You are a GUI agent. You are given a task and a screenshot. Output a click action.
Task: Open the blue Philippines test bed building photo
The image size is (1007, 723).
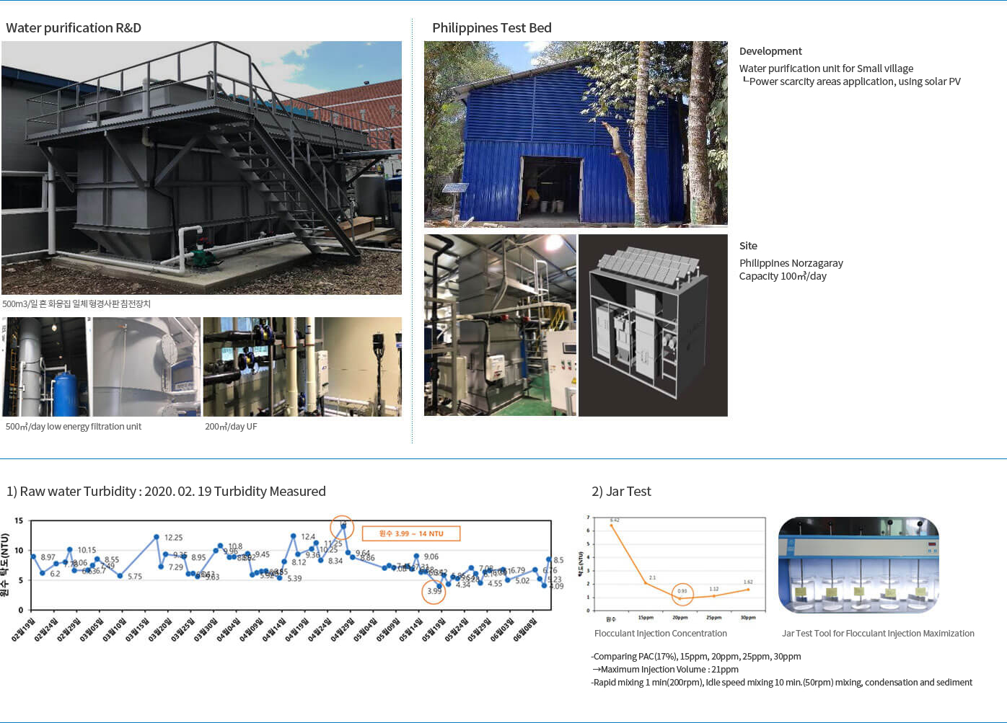[x=576, y=134]
